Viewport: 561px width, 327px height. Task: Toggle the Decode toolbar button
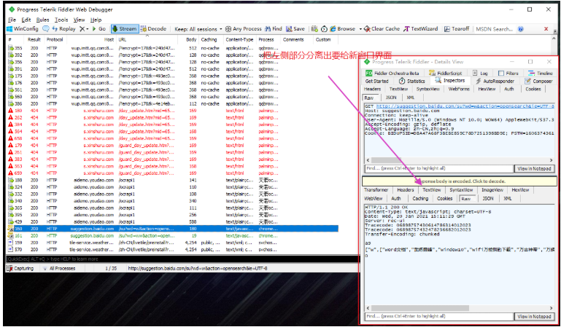[x=153, y=29]
